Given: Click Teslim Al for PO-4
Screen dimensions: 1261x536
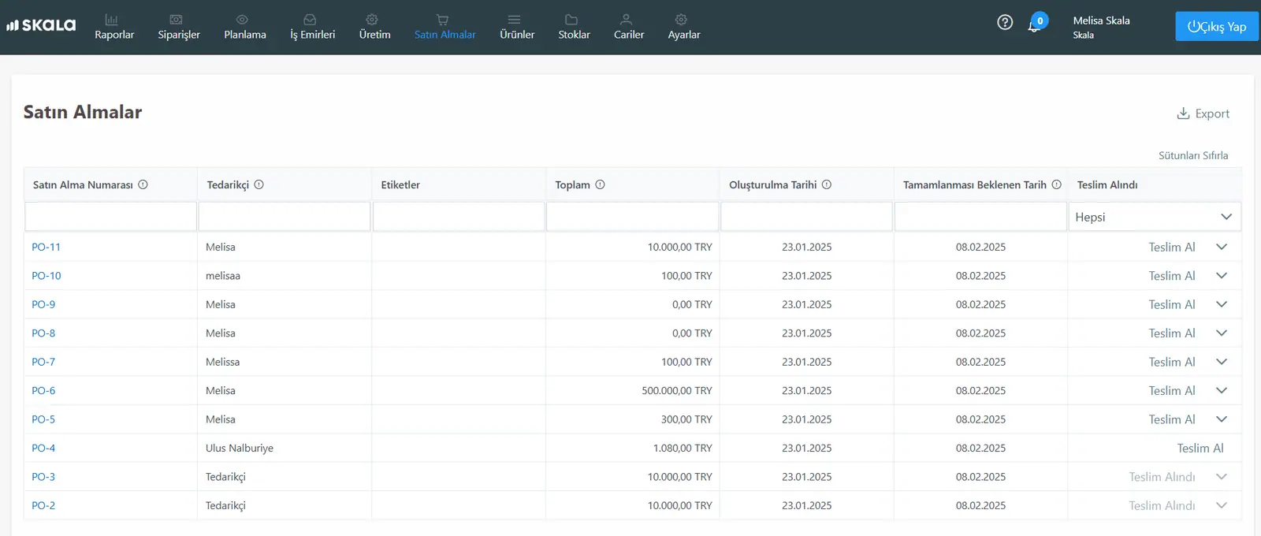Looking at the screenshot, I should pyautogui.click(x=1200, y=448).
